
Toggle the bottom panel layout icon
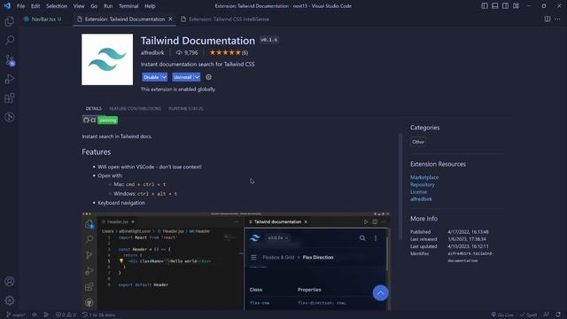pos(495,6)
